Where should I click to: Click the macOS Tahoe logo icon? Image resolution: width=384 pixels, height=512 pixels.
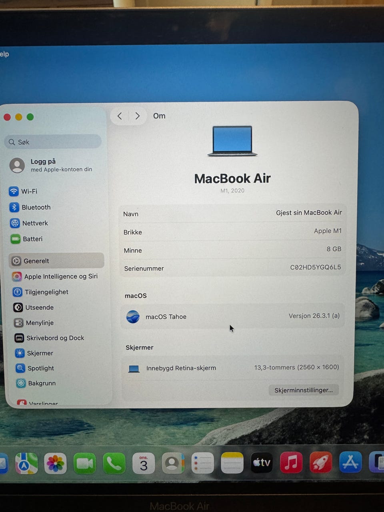[133, 317]
